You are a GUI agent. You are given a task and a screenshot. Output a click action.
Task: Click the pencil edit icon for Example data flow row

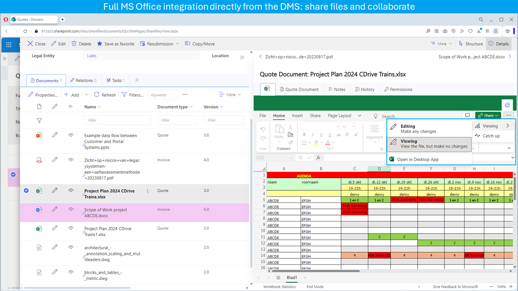point(55,135)
